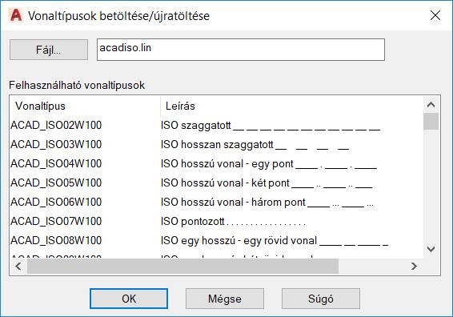Click the horizontal scroll right arrow

[x=414, y=266]
